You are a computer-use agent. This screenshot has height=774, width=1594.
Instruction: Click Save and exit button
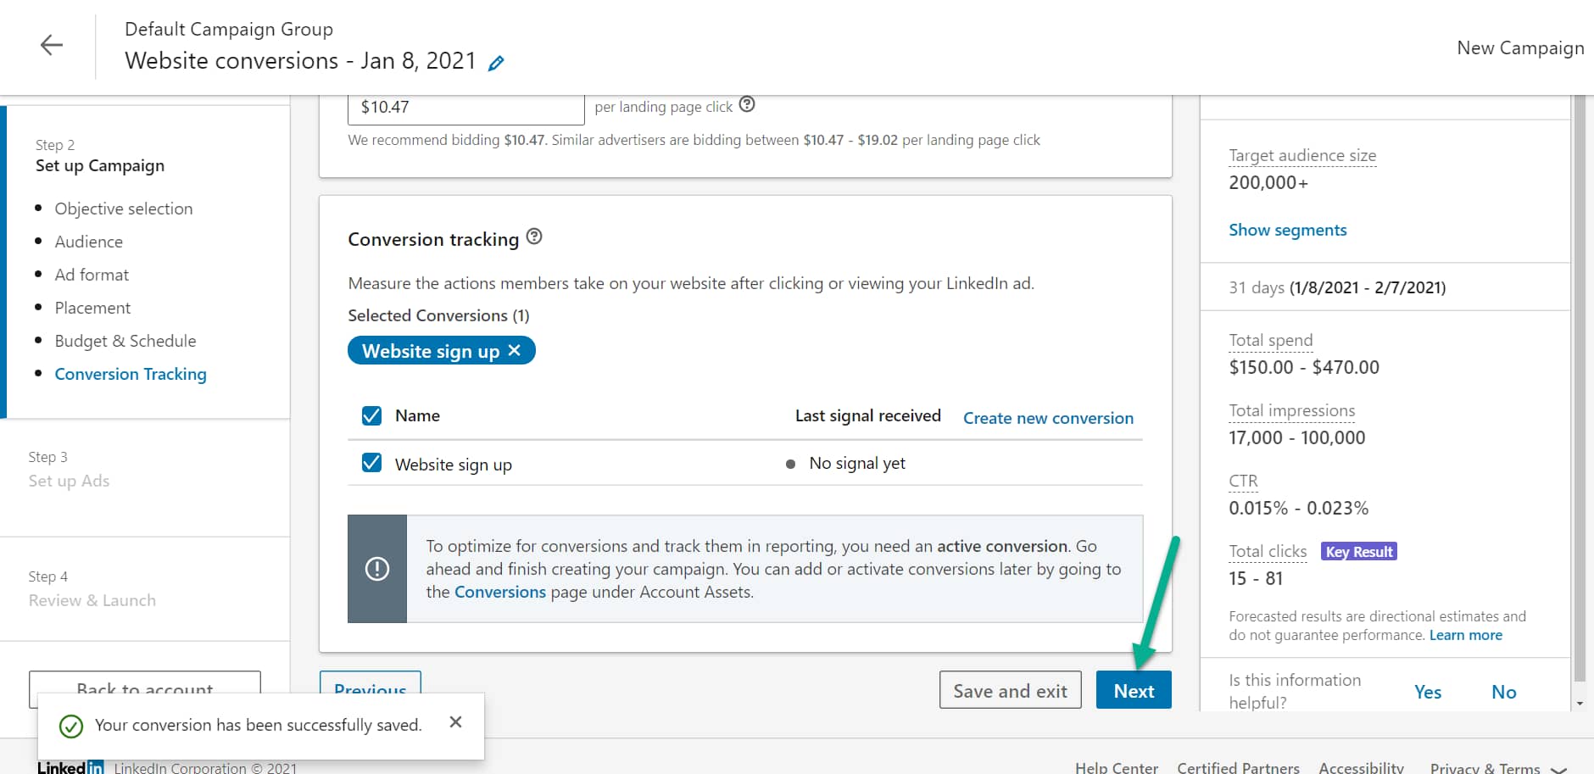pyautogui.click(x=1010, y=690)
